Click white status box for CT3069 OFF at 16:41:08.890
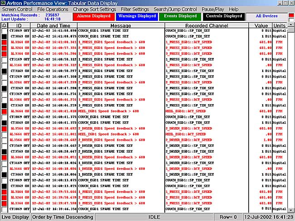This screenshot has height=221, width=295. tap(4, 31)
